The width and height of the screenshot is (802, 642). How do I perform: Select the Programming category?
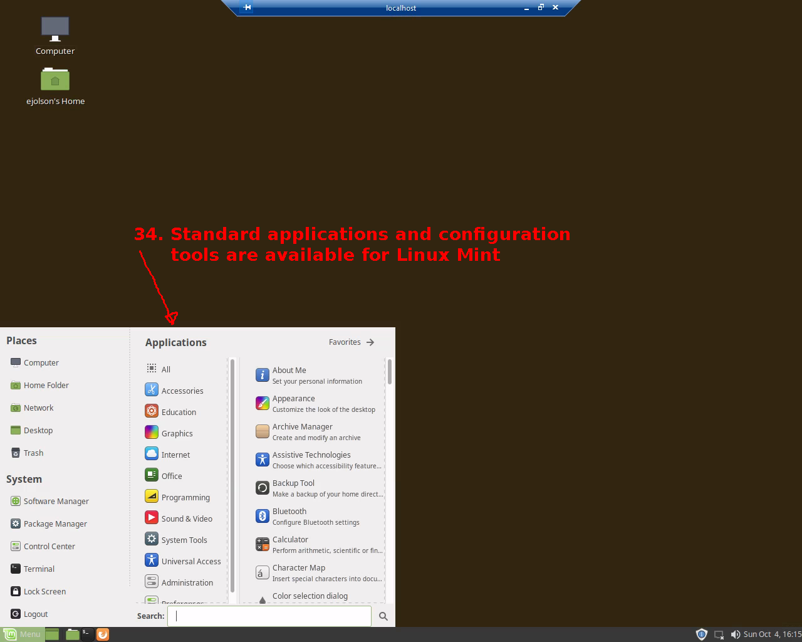coord(177,497)
